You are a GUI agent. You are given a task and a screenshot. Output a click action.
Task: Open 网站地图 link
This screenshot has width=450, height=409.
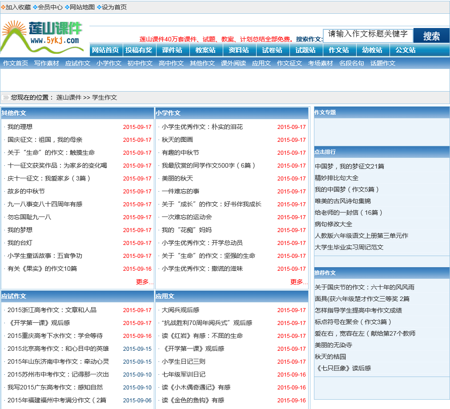click(x=82, y=7)
